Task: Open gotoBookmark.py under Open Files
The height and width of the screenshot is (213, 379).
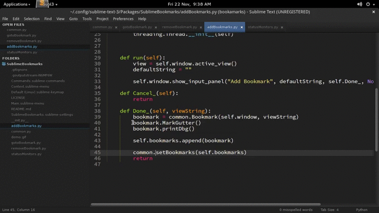Action: click(x=21, y=35)
